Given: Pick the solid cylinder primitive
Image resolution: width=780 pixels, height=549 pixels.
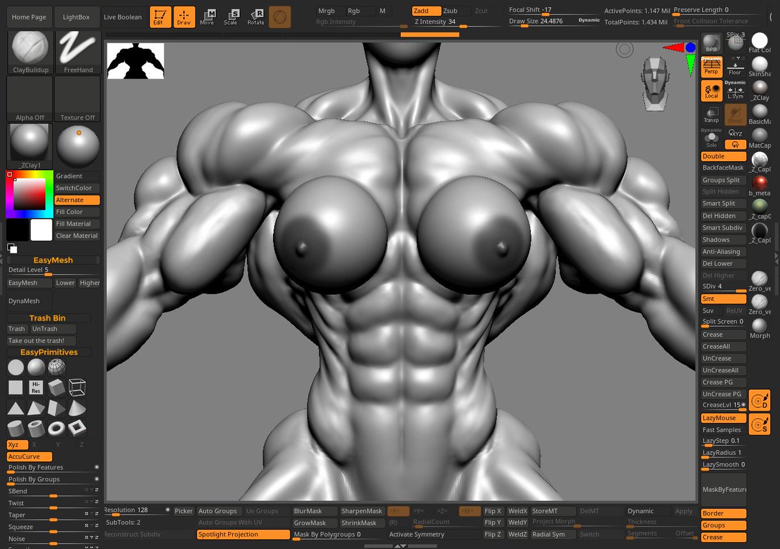Looking at the screenshot, I should coord(16,428).
